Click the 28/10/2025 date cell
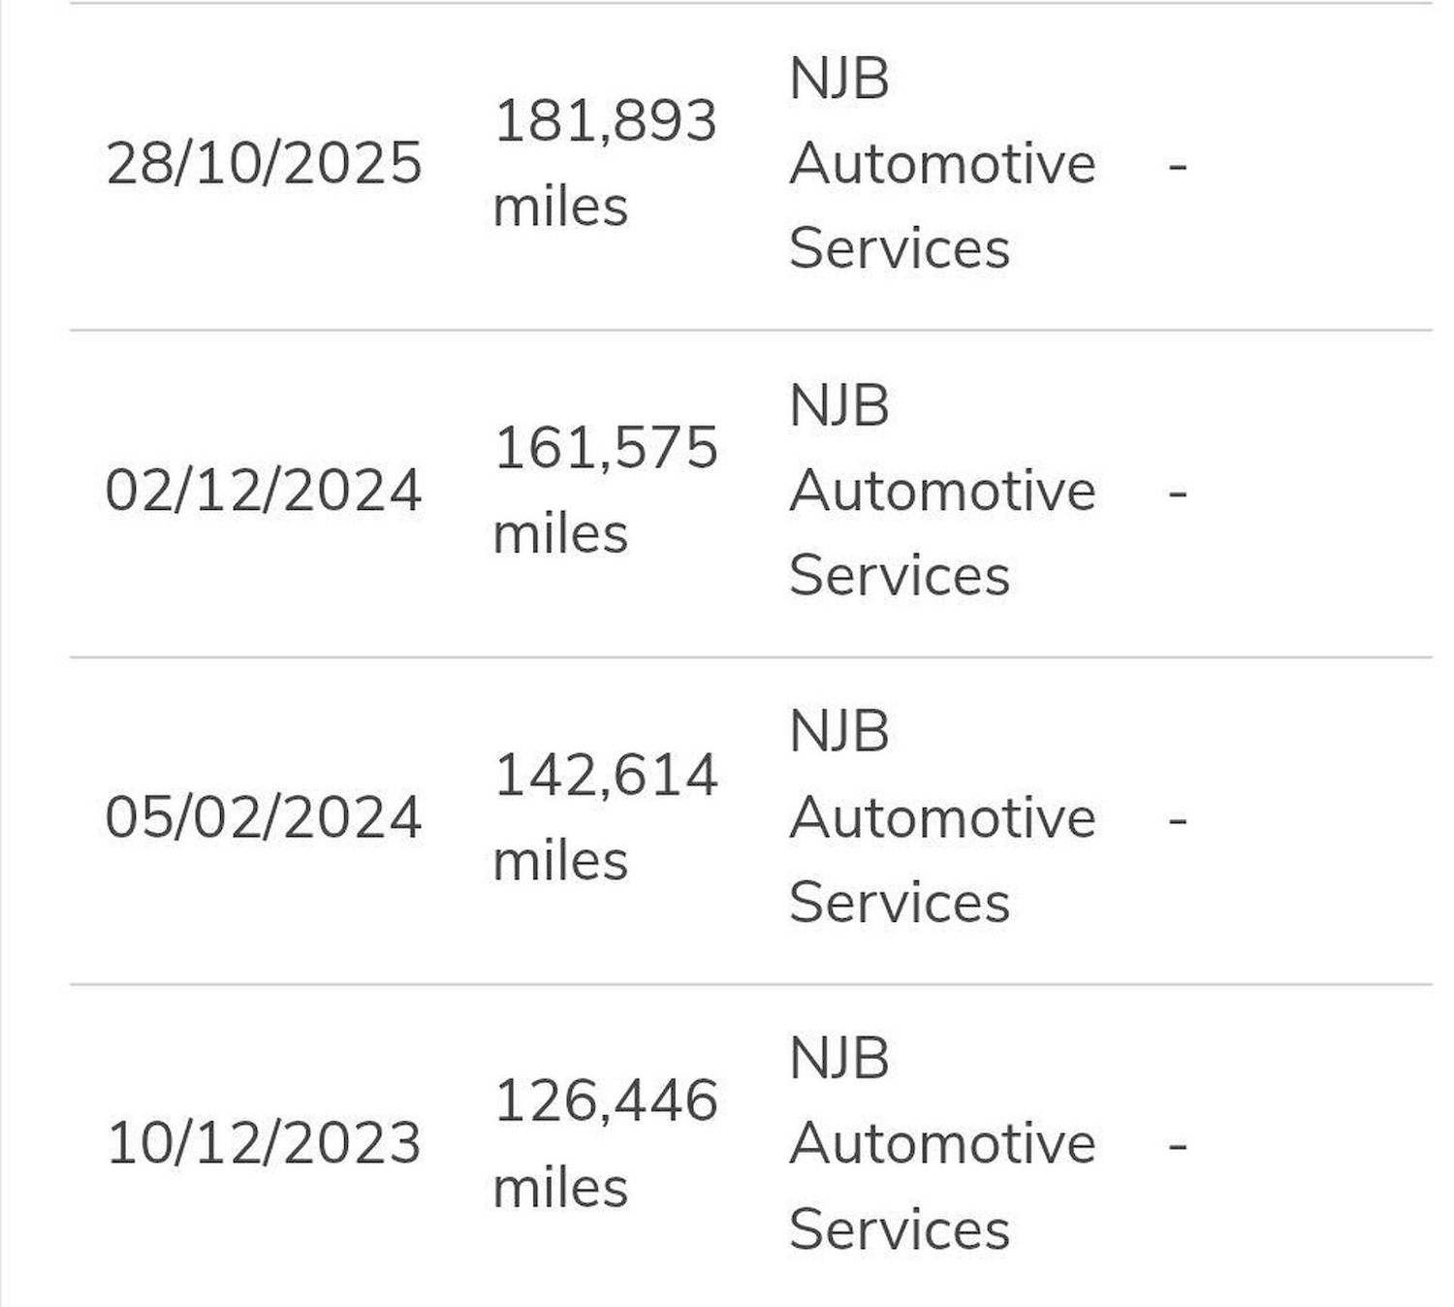The height and width of the screenshot is (1307, 1454). 264,163
